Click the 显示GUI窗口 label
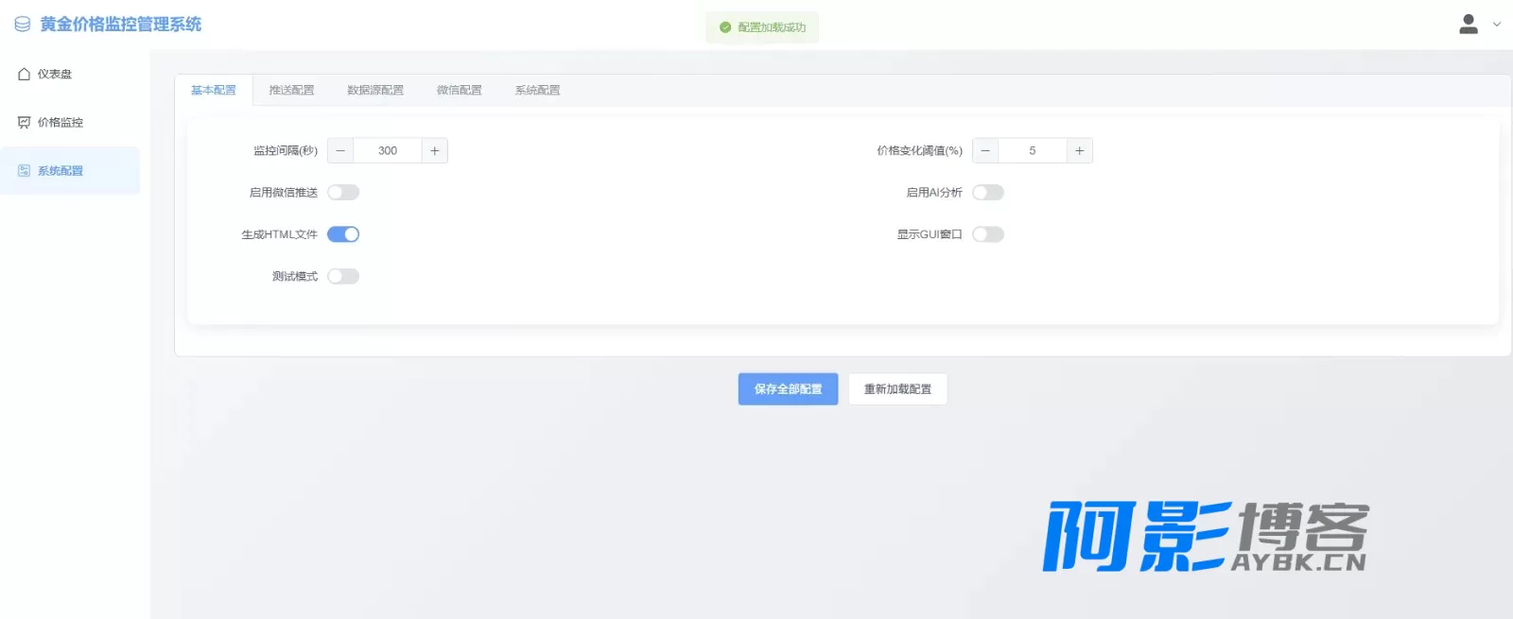This screenshot has width=1513, height=619. tap(930, 234)
